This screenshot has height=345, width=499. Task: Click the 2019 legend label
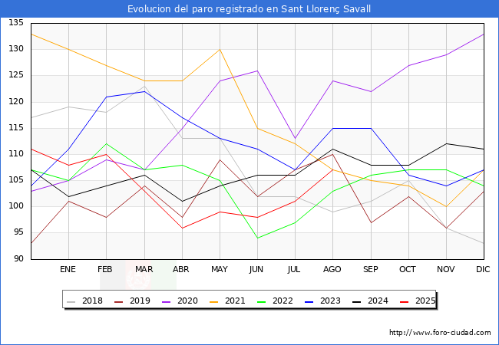pos(140,301)
